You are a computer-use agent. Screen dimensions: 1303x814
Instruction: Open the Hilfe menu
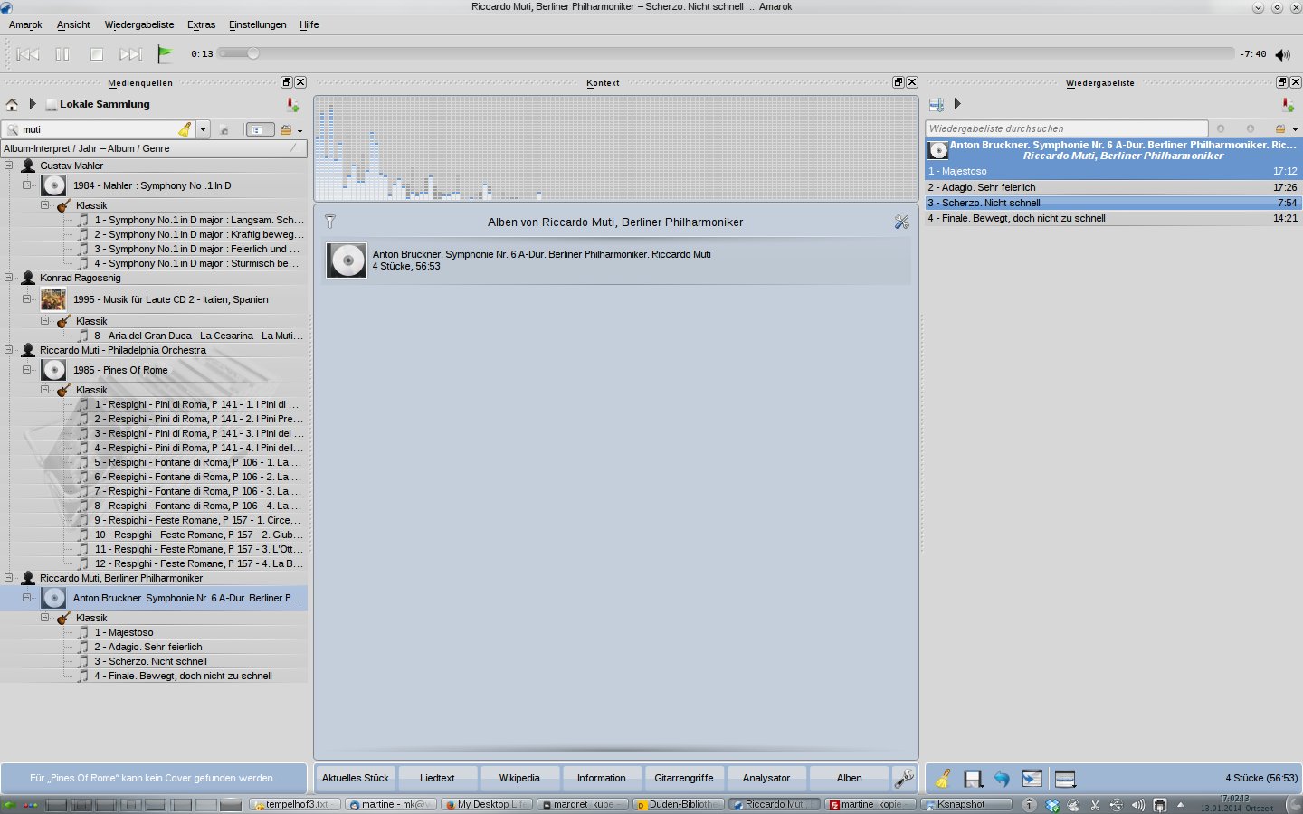click(x=309, y=24)
